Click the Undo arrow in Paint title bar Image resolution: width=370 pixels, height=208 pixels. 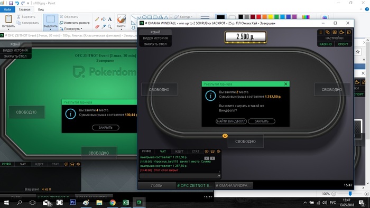(x=17, y=3)
